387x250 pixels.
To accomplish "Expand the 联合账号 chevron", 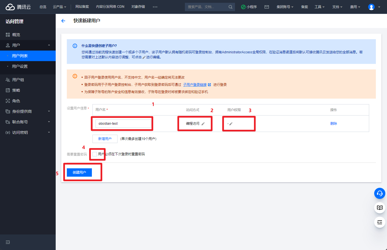I will click(49, 122).
